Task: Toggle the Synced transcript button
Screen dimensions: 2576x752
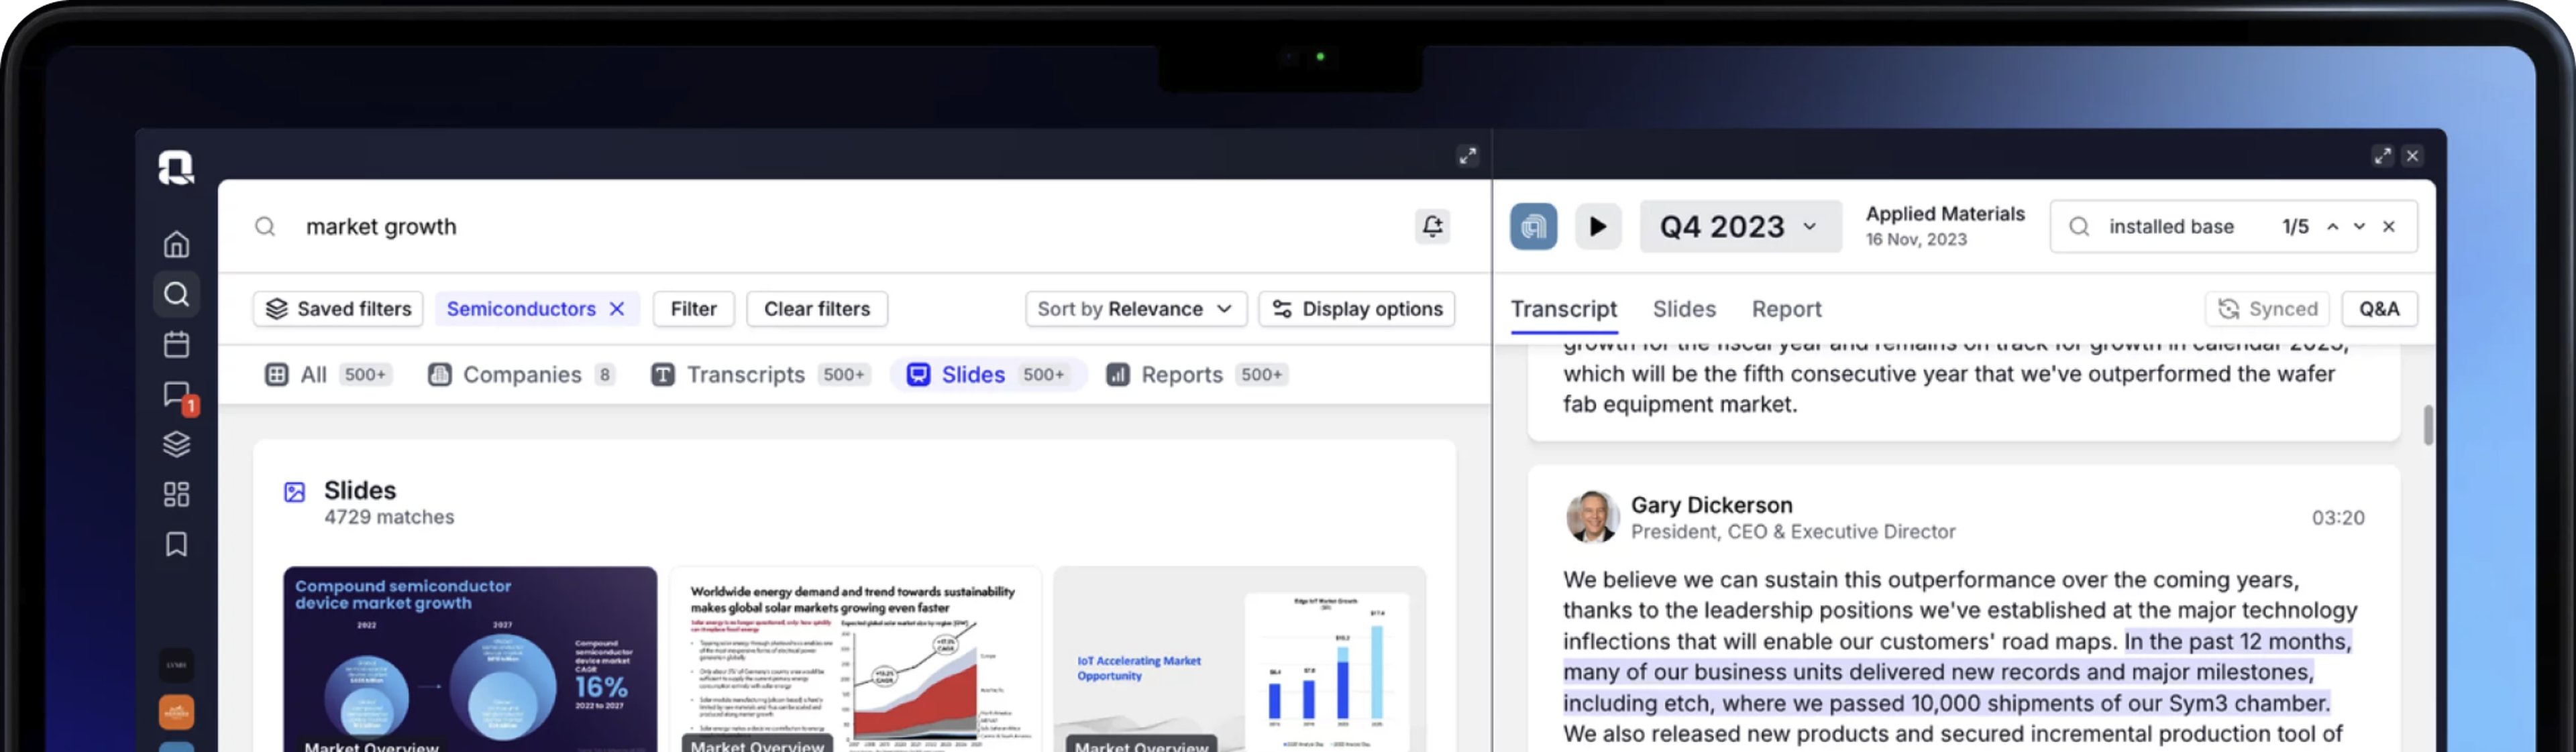Action: pos(2267,310)
